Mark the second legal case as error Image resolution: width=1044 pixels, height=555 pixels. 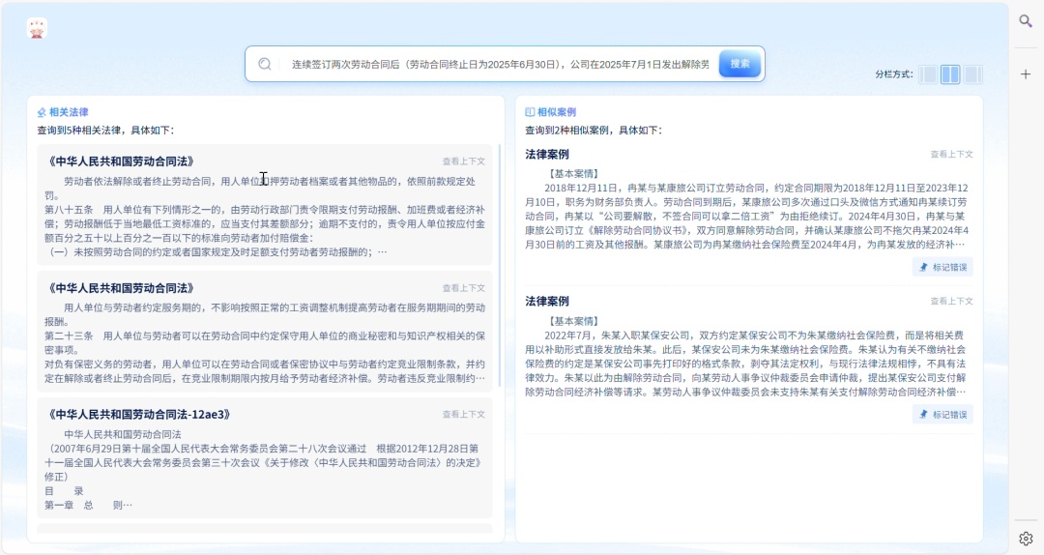(x=942, y=415)
